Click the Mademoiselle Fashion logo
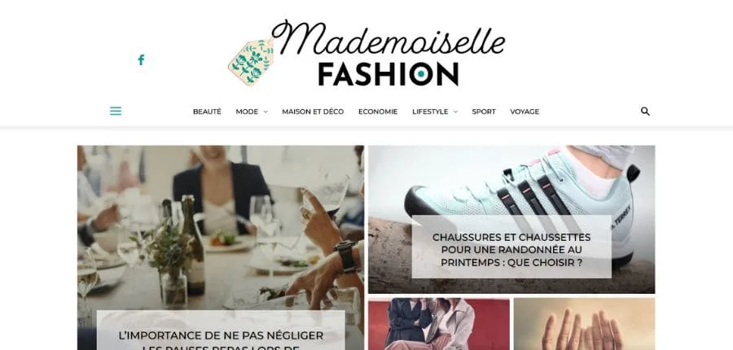 [x=366, y=53]
